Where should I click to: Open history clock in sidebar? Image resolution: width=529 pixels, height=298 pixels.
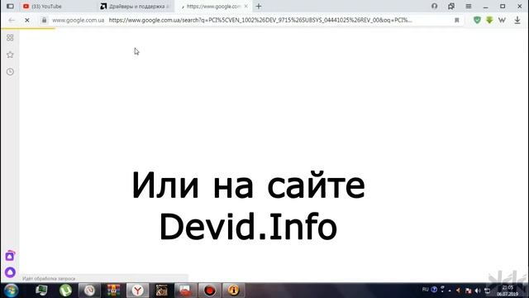[x=10, y=72]
